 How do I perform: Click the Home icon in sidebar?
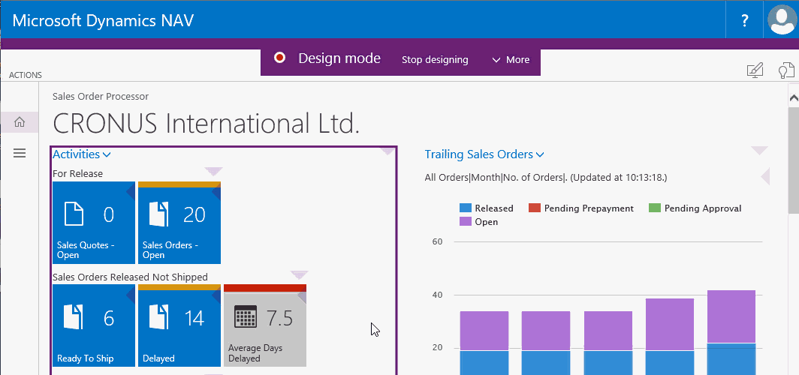[20, 122]
